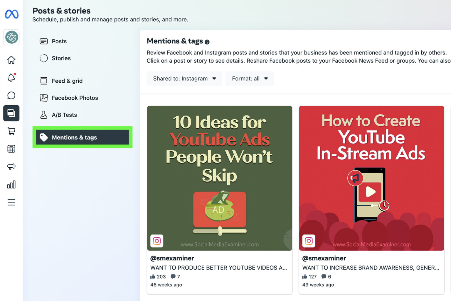The width and height of the screenshot is (451, 301).
Task: Click the Meta logo at top left
Action: (11, 14)
